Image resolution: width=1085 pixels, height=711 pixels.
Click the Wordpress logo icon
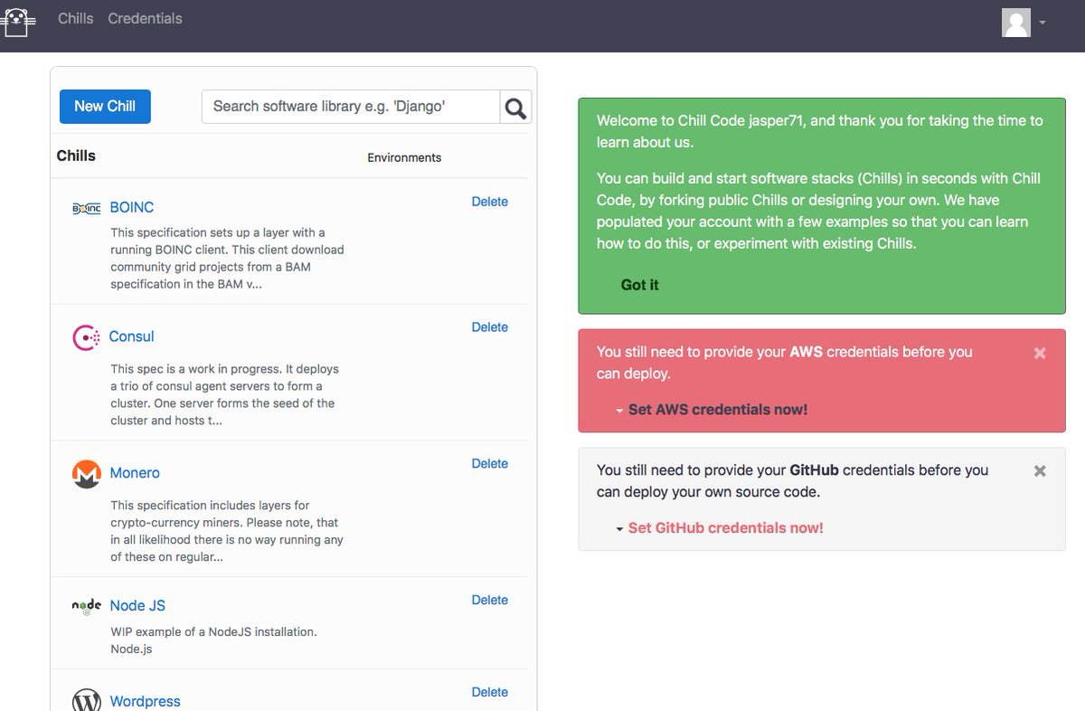click(x=86, y=700)
